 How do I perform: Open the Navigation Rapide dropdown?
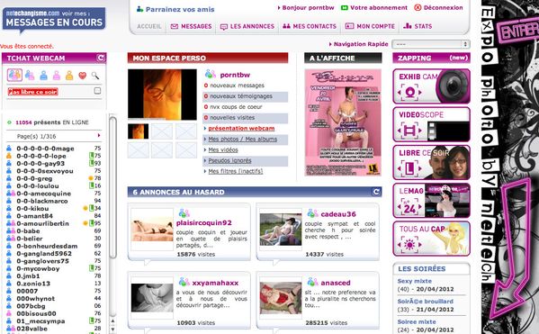tap(431, 44)
